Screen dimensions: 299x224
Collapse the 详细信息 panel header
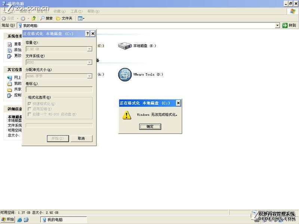13,109
